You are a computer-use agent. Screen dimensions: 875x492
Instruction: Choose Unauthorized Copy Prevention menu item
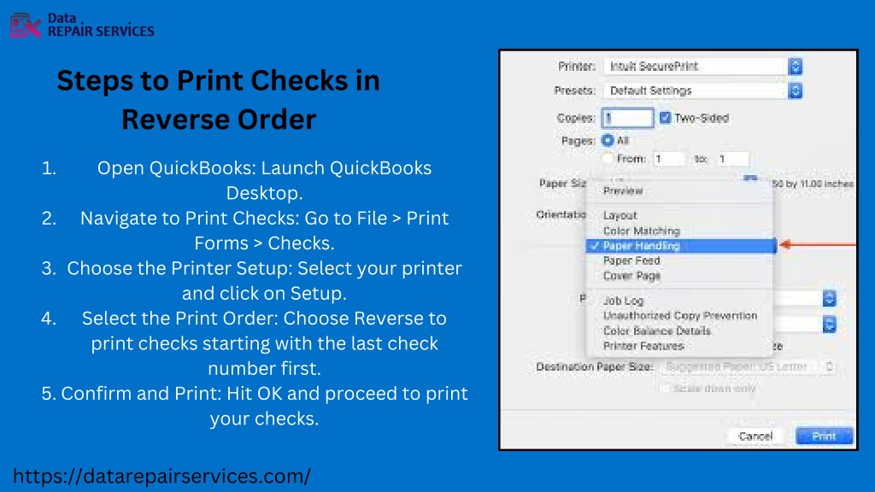point(679,316)
